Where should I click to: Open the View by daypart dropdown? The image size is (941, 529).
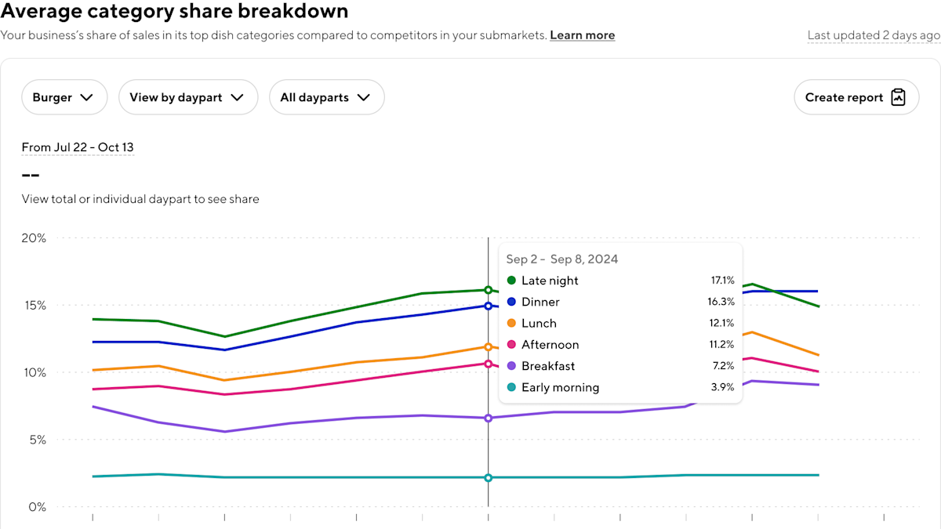188,97
